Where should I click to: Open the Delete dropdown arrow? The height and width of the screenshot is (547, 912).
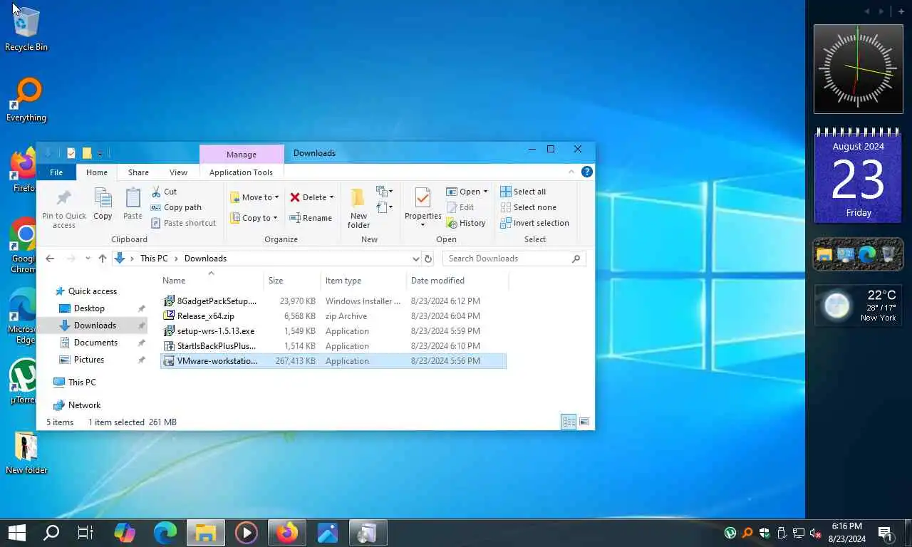point(331,197)
